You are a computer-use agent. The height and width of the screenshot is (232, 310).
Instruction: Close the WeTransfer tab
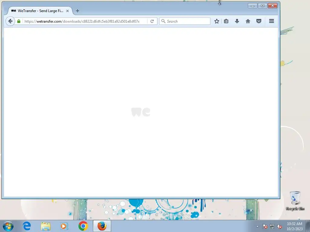[x=68, y=11]
